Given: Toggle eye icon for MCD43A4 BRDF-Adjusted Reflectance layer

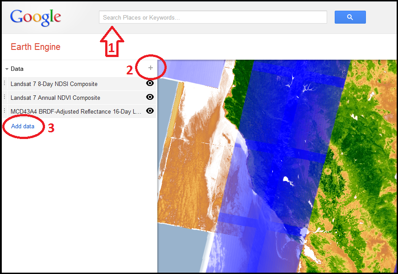Looking at the screenshot, I should 150,110.
